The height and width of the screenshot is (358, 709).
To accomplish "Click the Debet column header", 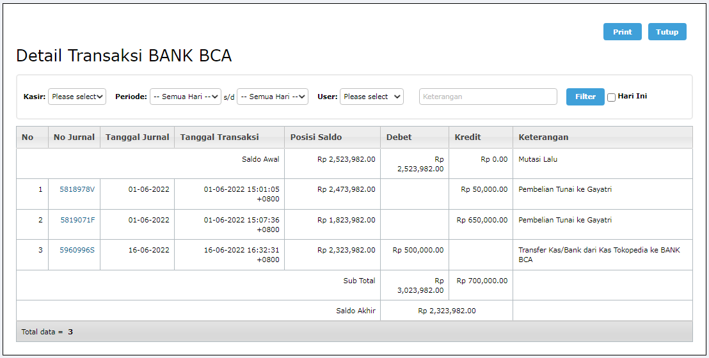I will pos(415,137).
